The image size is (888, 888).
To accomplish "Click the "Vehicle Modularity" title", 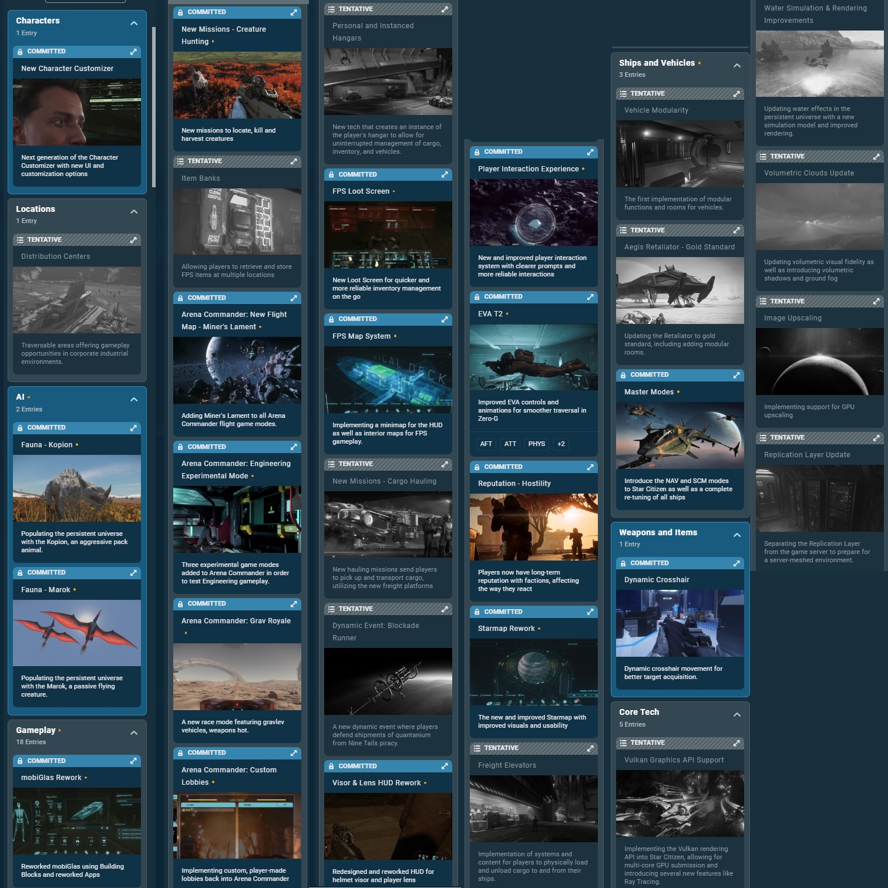I will pos(656,110).
